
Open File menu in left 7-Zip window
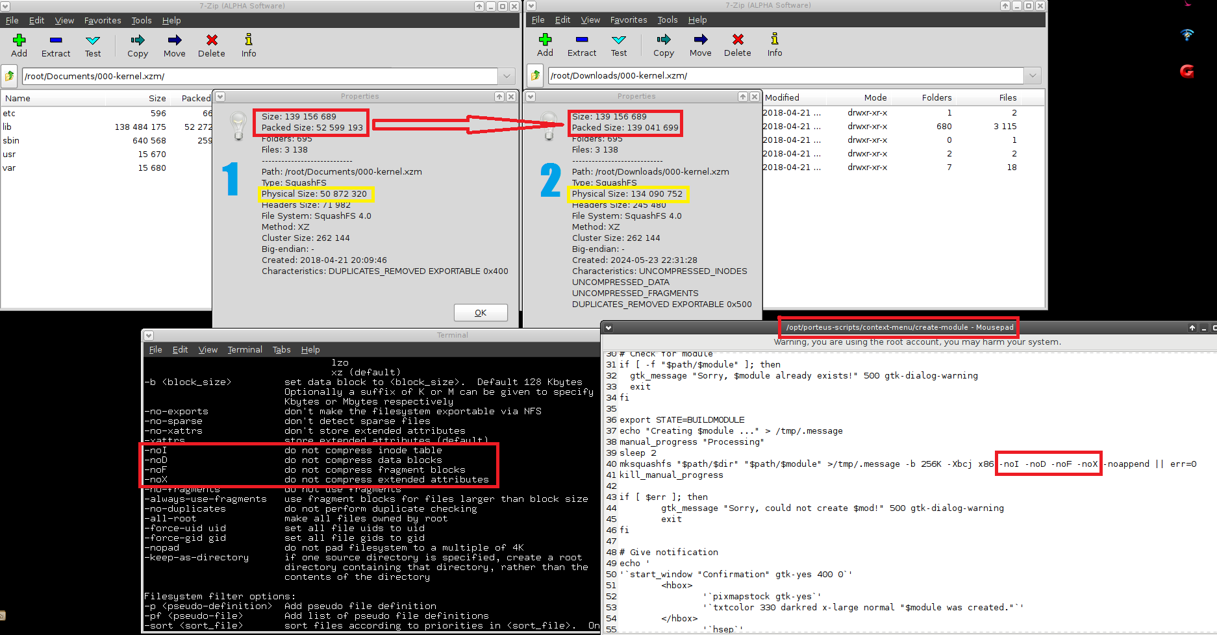coord(12,20)
